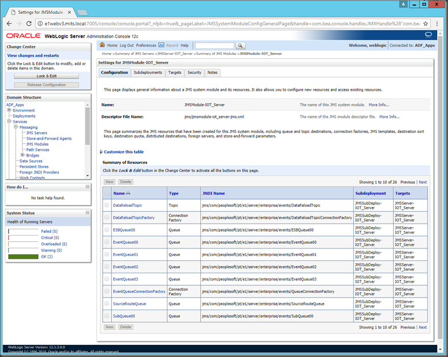This screenshot has height=357, width=448.
Task: Click the Name column sort arrow icon
Action: point(128,194)
